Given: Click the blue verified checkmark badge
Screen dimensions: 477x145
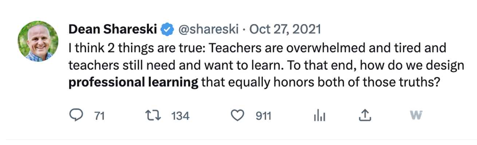Looking at the screenshot, I should pos(167,30).
